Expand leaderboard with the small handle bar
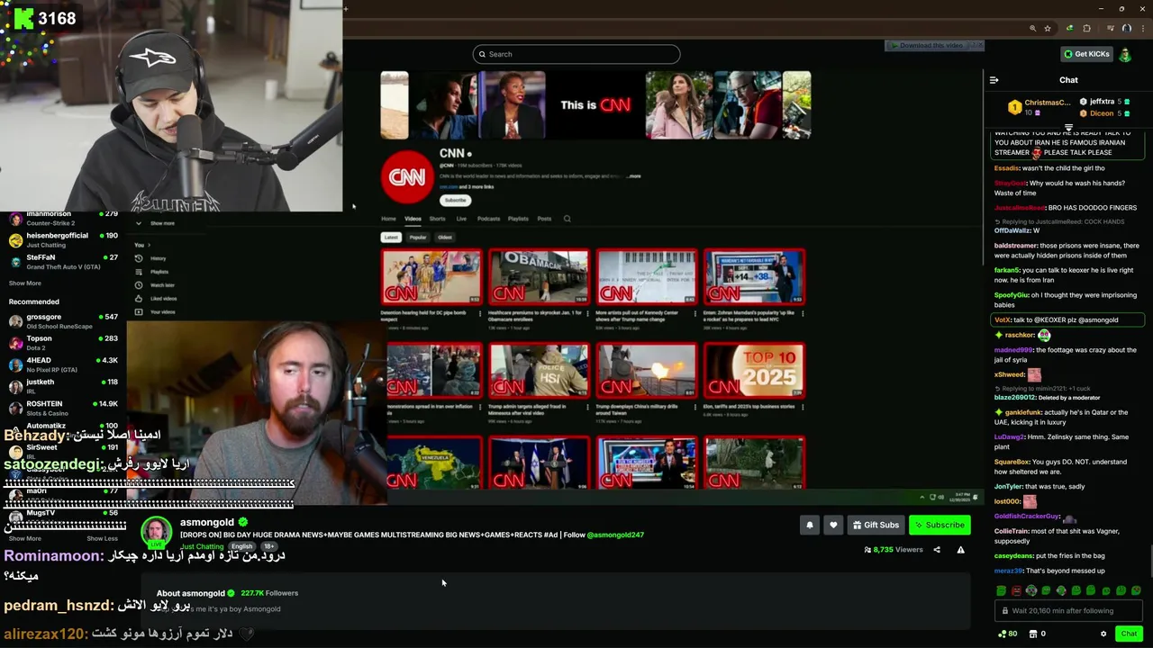This screenshot has width=1153, height=648. point(1068,128)
